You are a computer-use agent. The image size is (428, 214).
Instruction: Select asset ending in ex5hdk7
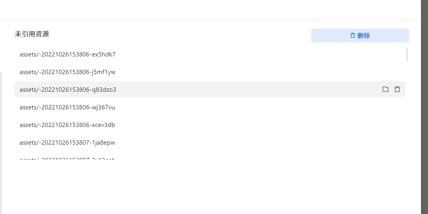67,54
